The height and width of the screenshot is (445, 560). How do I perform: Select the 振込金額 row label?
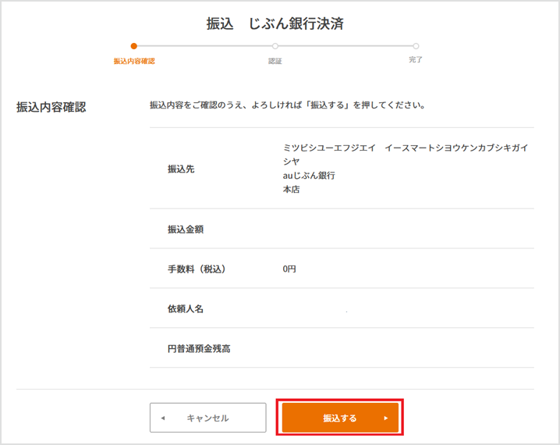click(x=186, y=229)
